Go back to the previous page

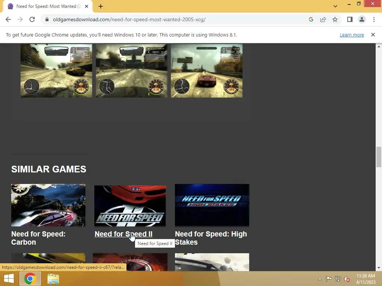click(x=8, y=19)
